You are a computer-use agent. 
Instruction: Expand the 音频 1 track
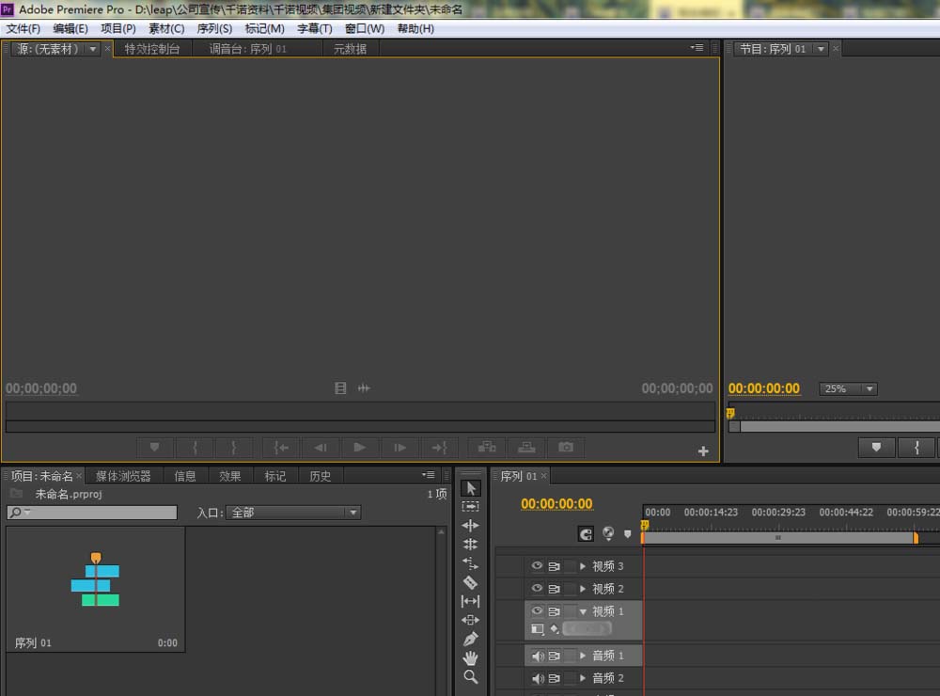pyautogui.click(x=583, y=656)
